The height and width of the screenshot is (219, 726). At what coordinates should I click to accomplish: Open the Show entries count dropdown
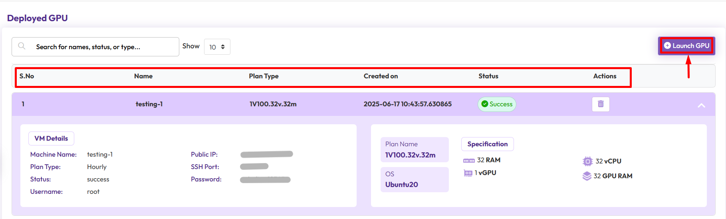pyautogui.click(x=217, y=47)
